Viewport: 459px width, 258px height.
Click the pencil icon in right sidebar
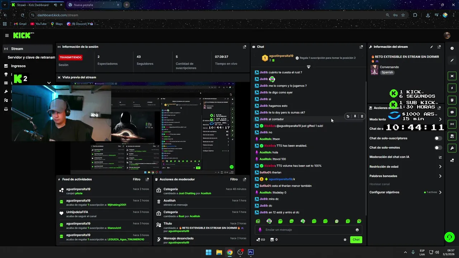click(x=452, y=60)
